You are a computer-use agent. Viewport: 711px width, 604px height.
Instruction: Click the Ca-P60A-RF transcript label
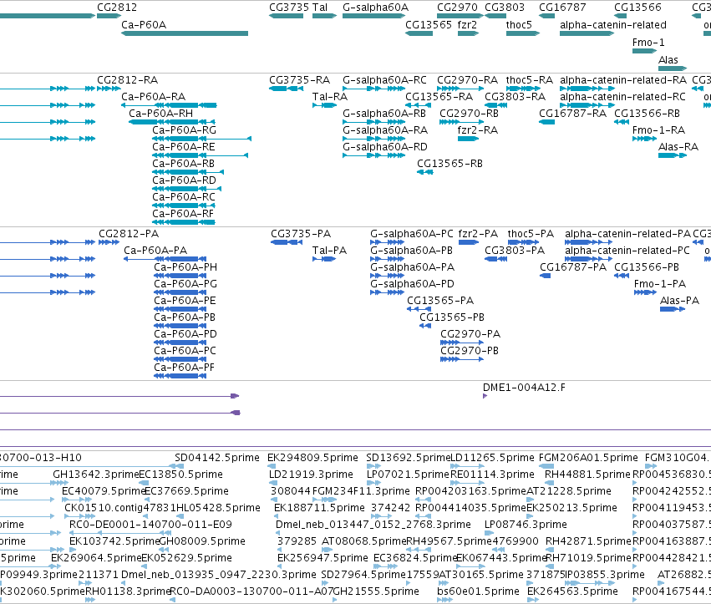point(183,214)
